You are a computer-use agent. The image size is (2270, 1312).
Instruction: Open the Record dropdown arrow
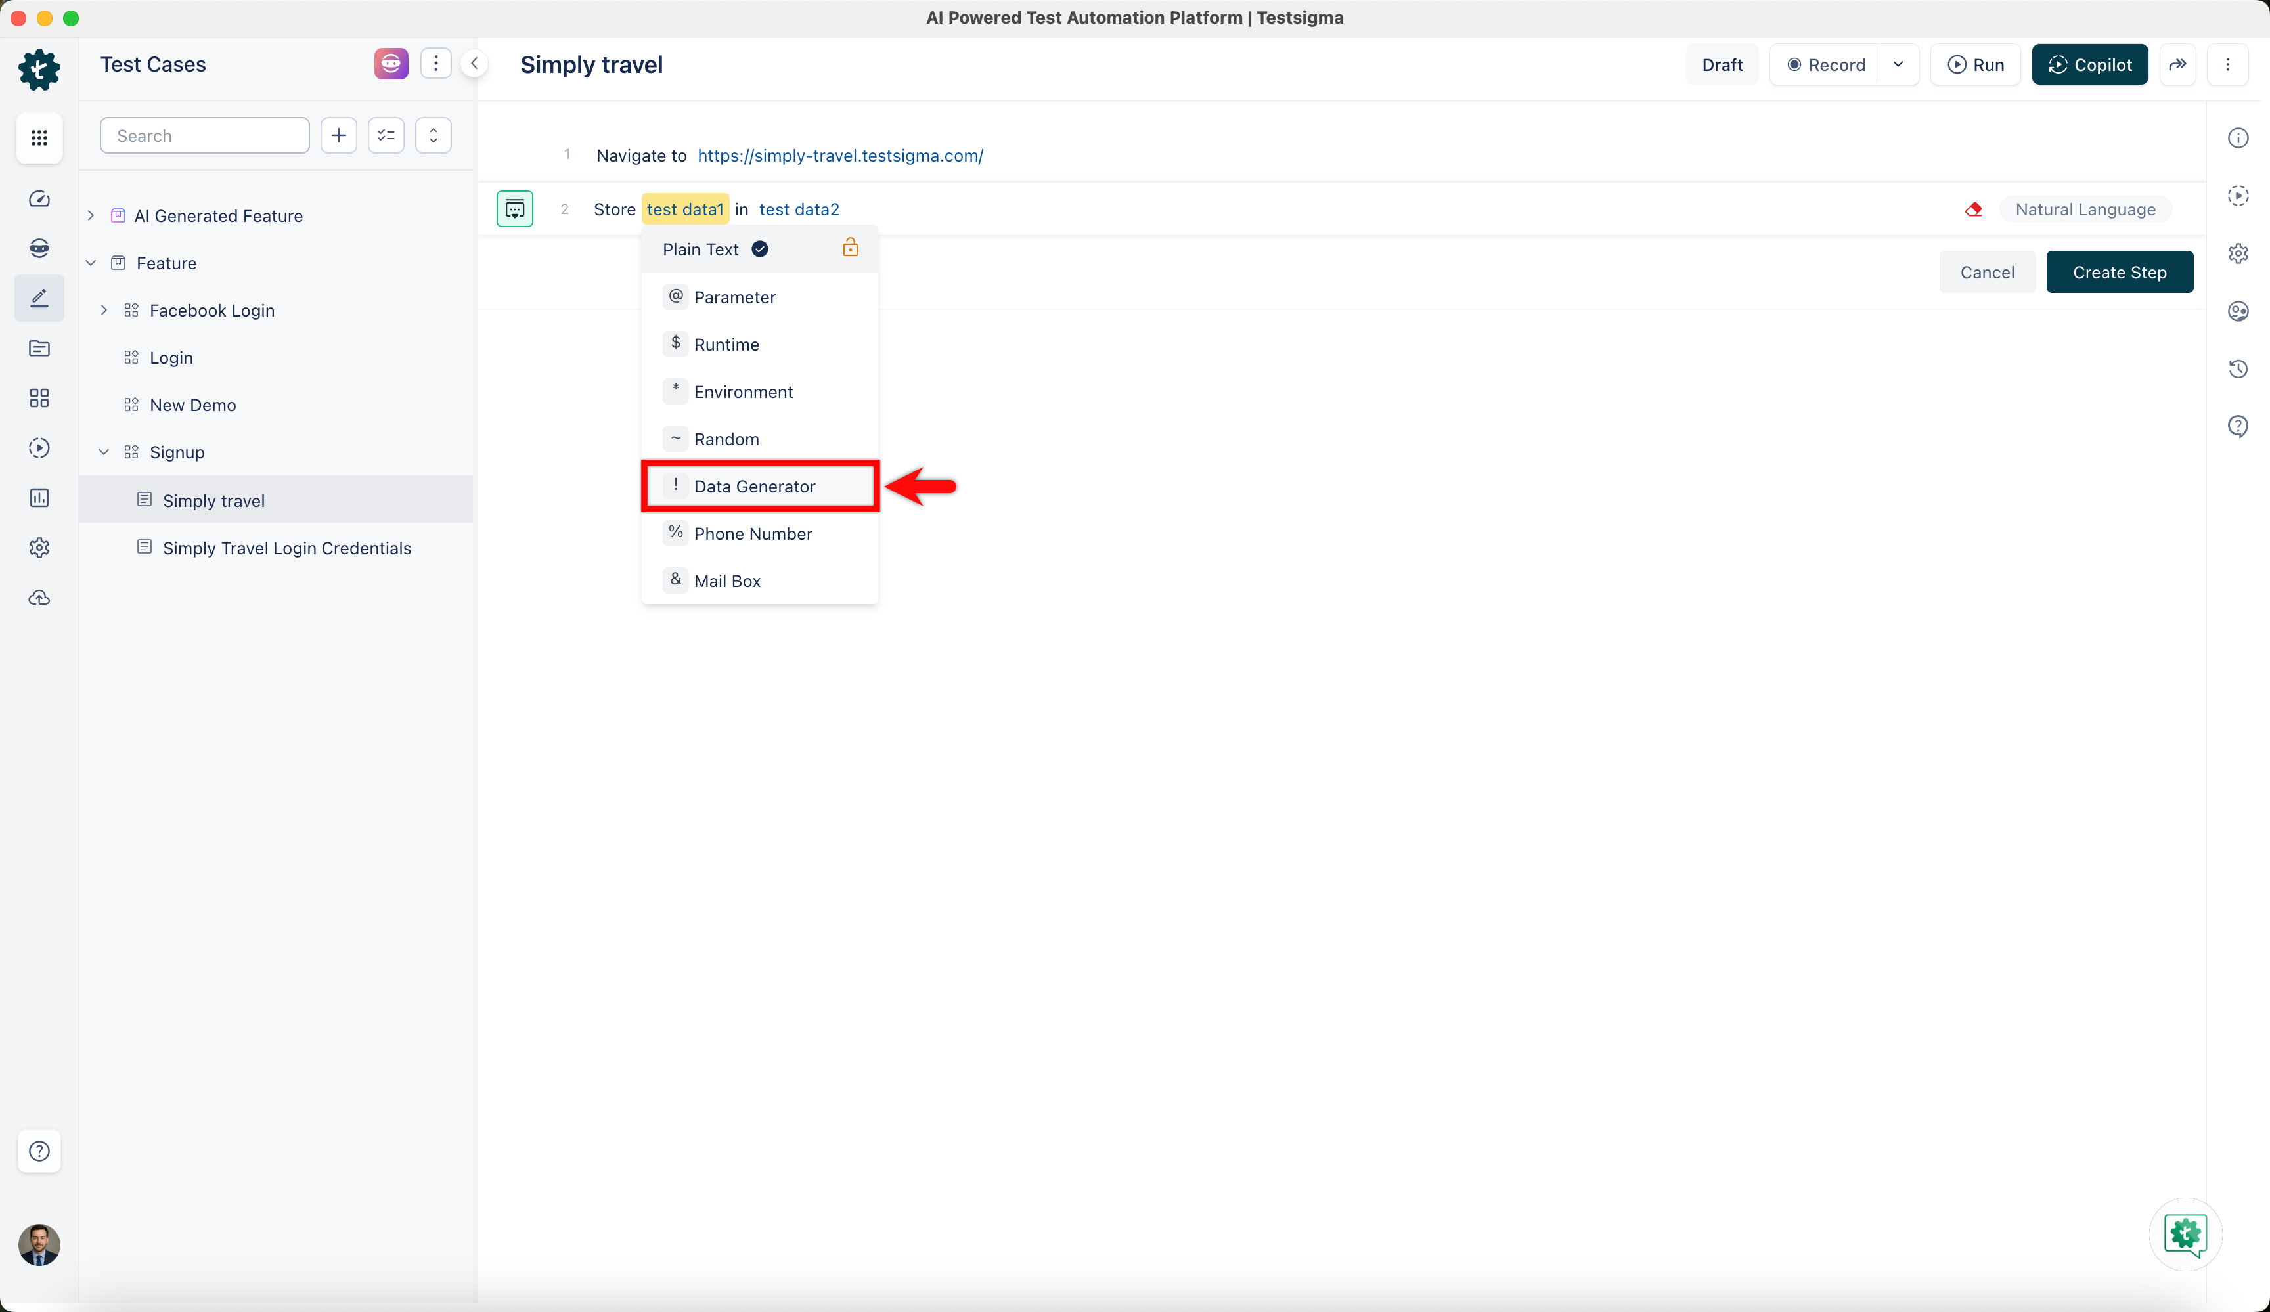click(1898, 65)
